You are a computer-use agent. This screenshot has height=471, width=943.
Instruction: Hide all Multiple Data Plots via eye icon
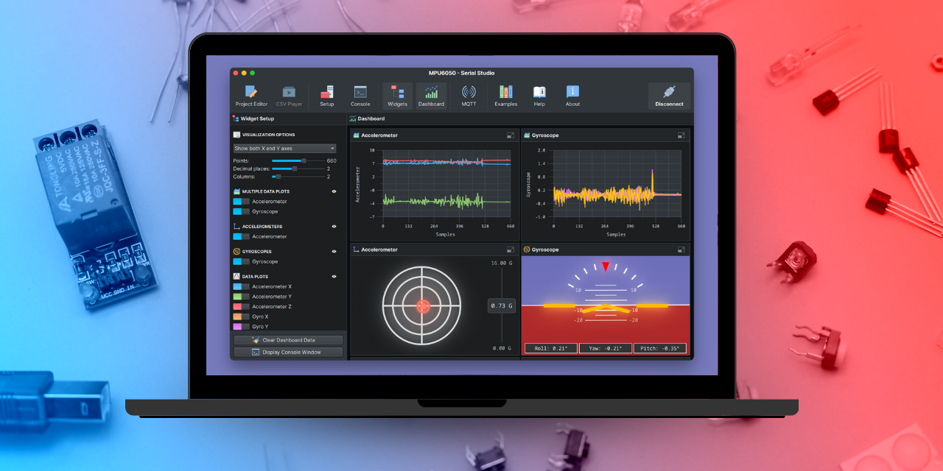pyautogui.click(x=334, y=191)
